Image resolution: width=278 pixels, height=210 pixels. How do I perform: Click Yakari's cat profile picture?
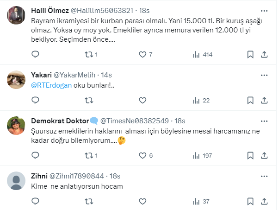[17, 80]
